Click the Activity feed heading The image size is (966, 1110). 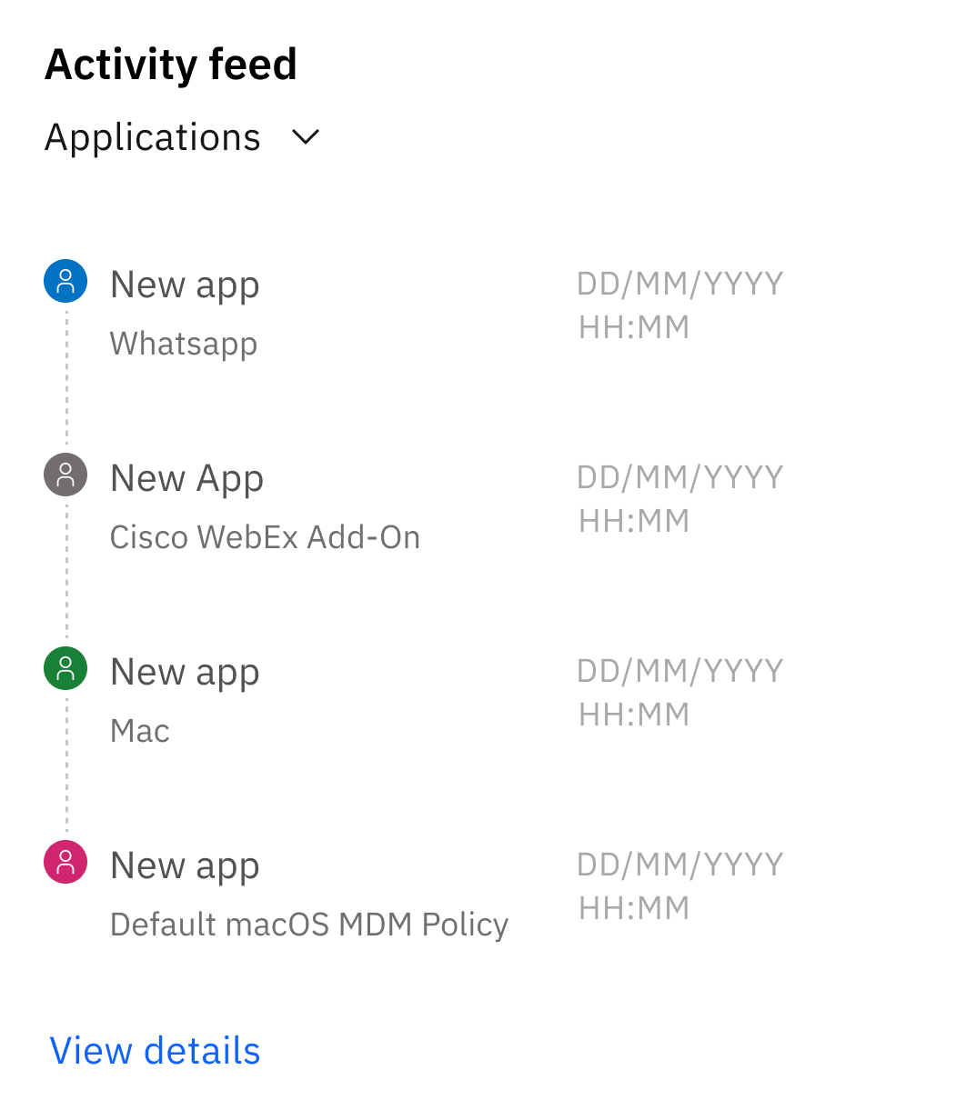click(x=171, y=65)
